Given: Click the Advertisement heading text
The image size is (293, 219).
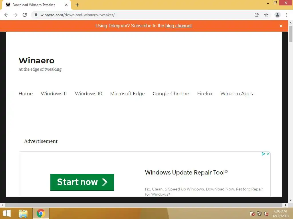Looking at the screenshot, I should [x=41, y=141].
